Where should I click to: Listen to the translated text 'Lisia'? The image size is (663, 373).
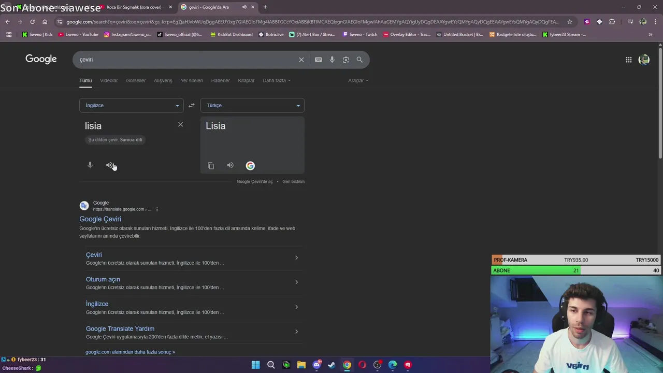[230, 165]
